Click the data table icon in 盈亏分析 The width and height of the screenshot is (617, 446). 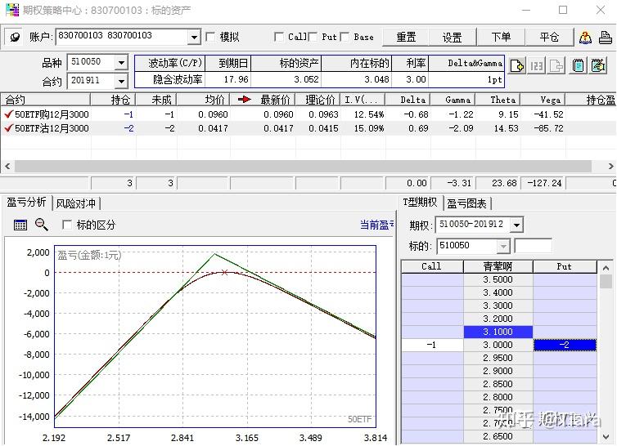[20, 225]
